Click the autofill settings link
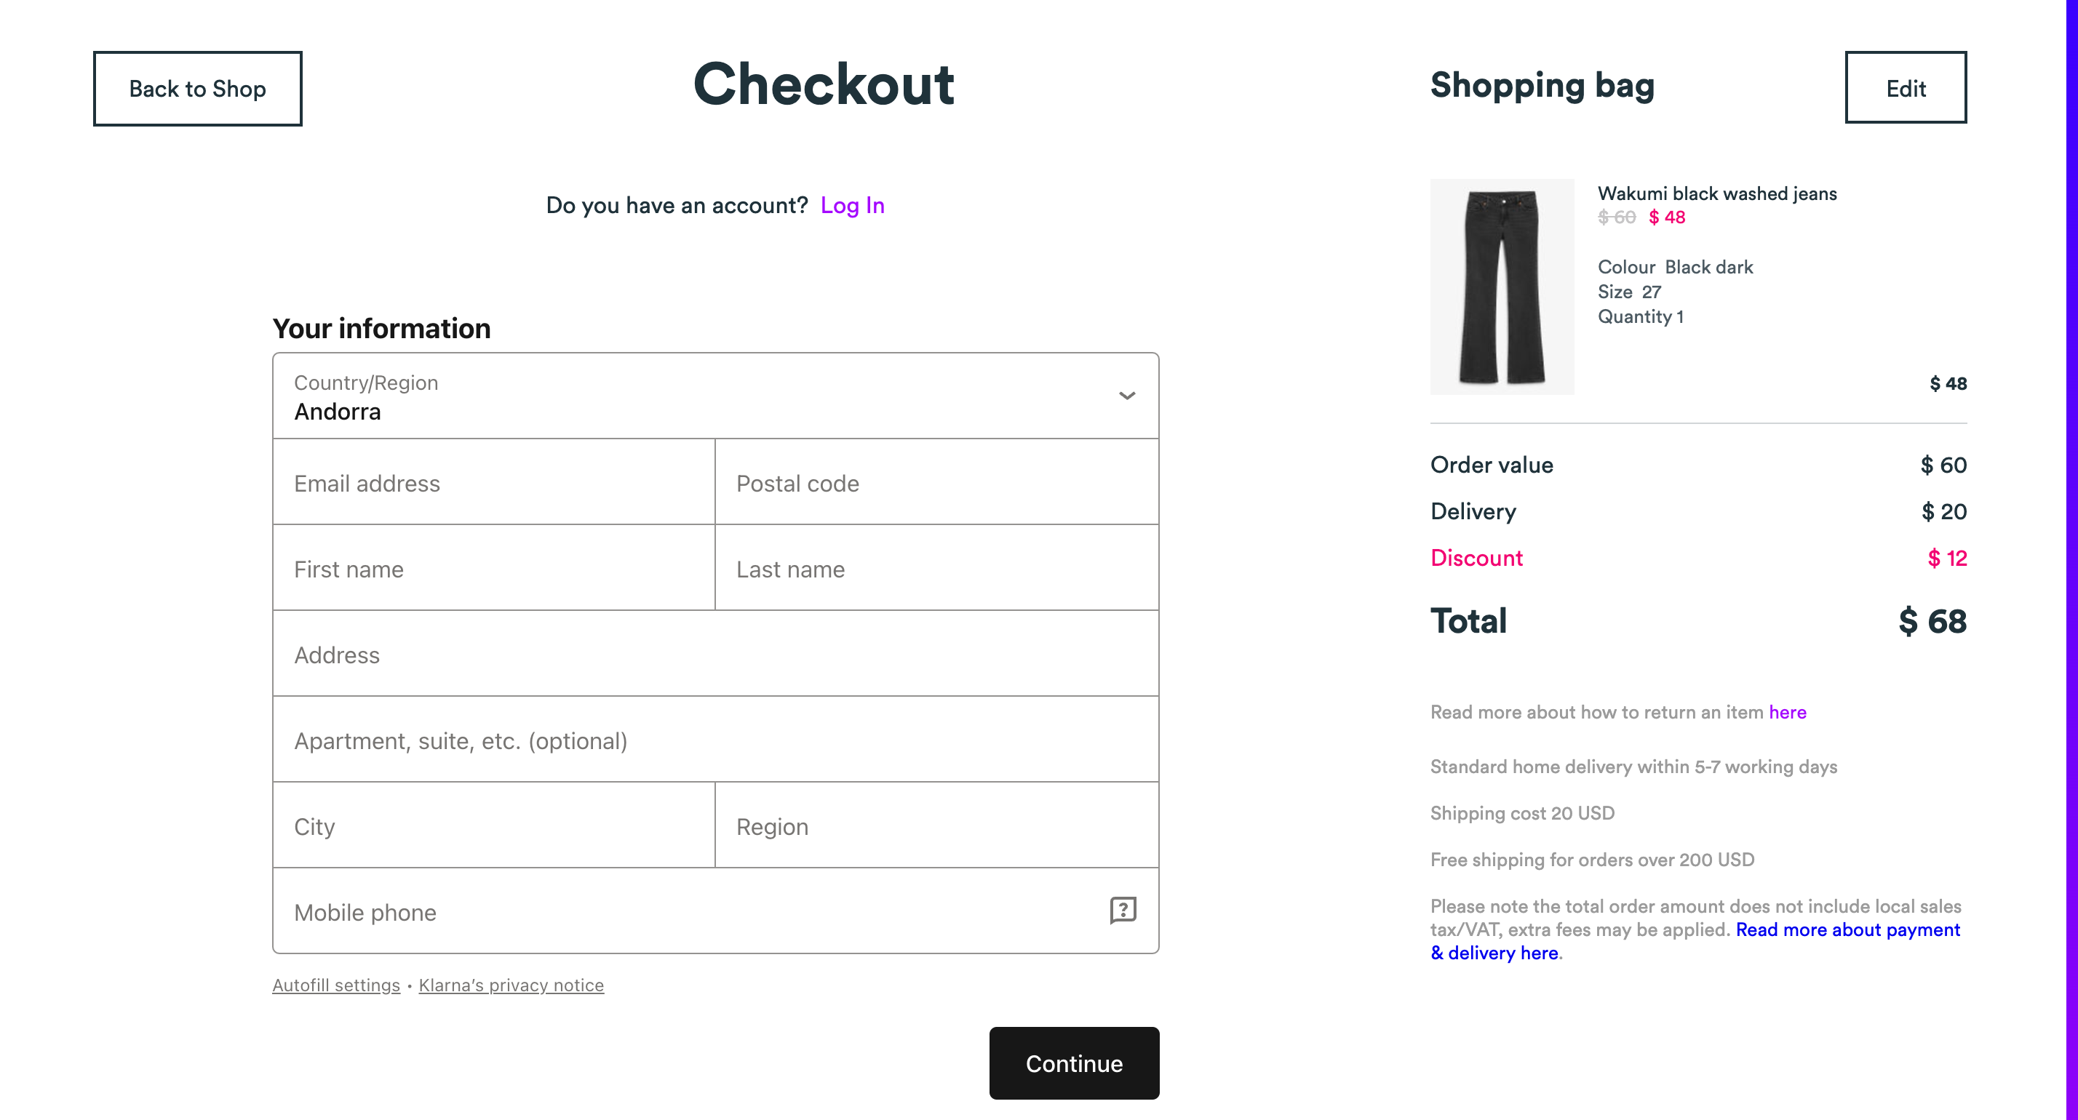 335,985
